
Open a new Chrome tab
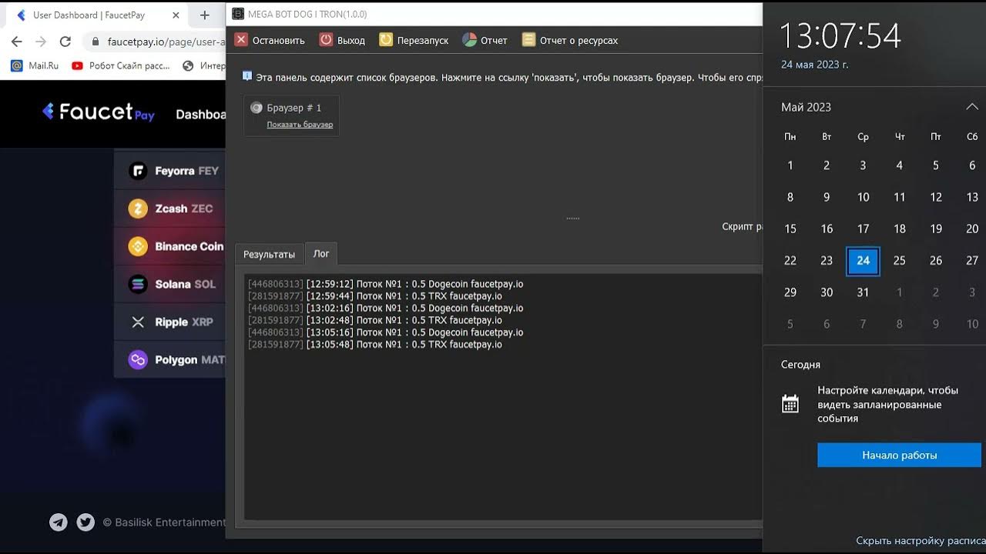204,15
